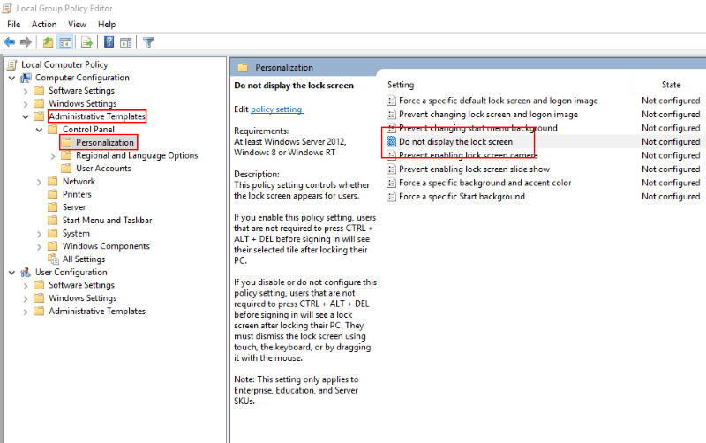This screenshot has height=443, width=706.
Task: Open the Help menu
Action: pyautogui.click(x=107, y=25)
